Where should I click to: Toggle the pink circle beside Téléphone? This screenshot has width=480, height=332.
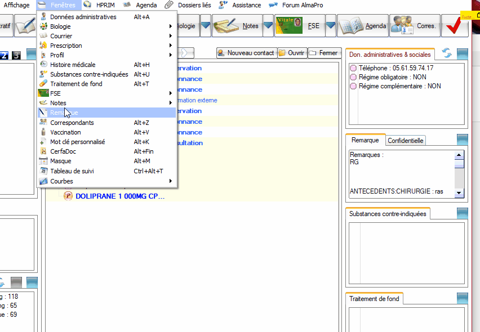pos(353,68)
